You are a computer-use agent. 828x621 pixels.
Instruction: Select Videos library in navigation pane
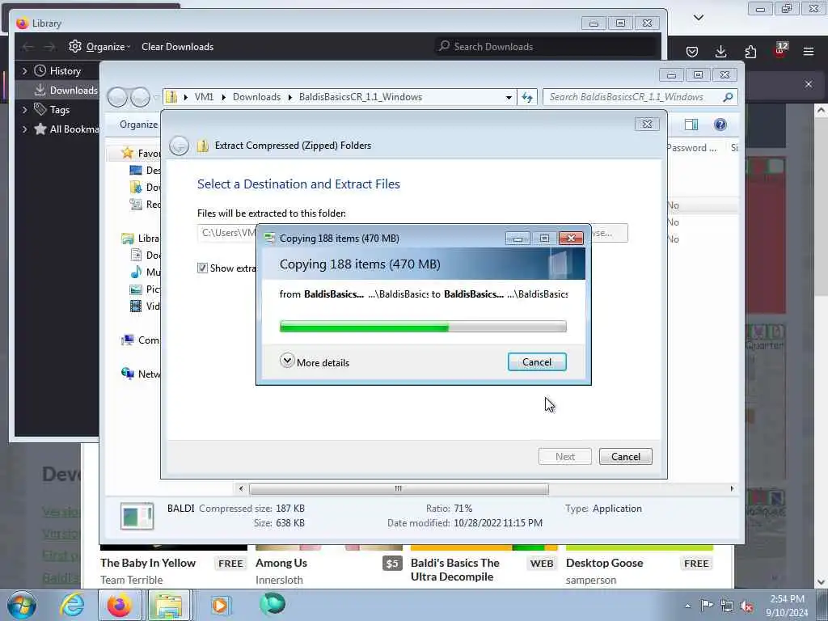tap(145, 306)
